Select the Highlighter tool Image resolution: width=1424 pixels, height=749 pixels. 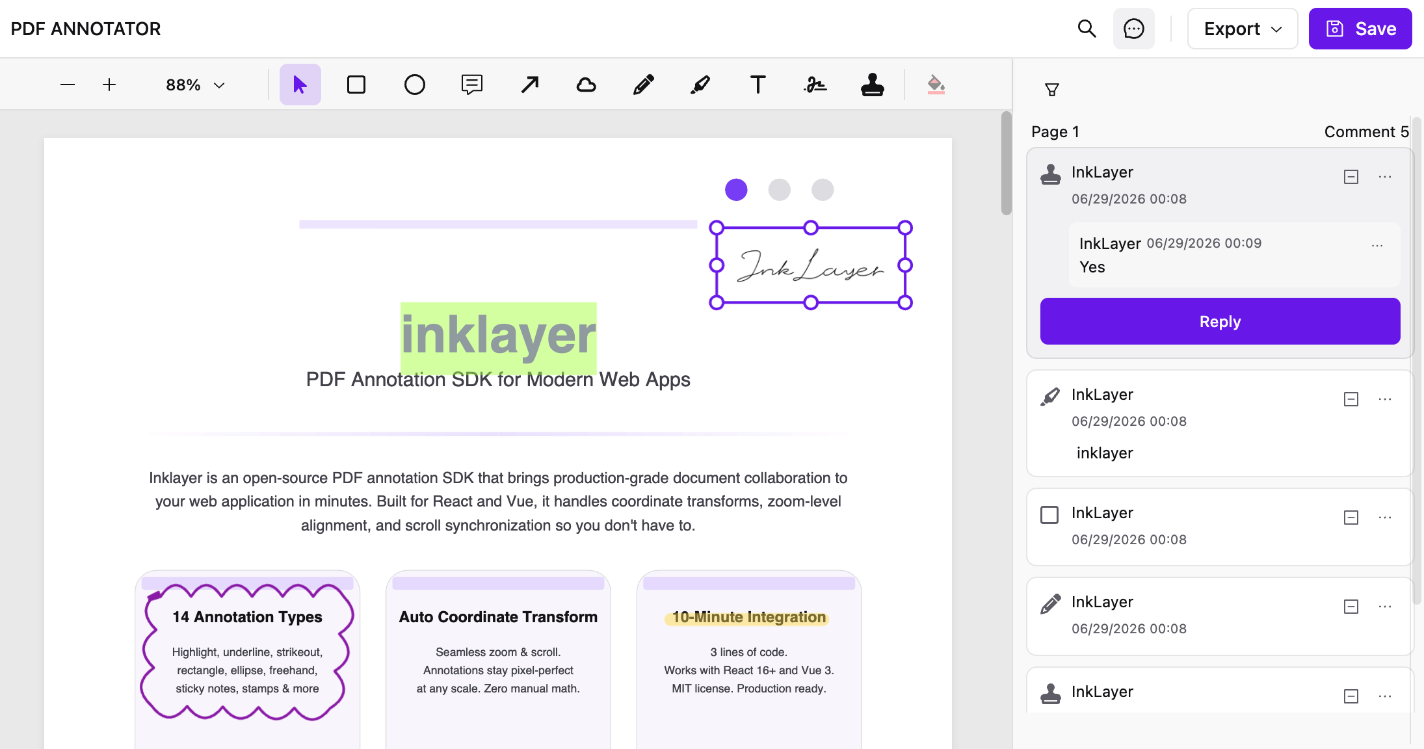(x=700, y=85)
